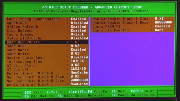Click the Disabled value for Master Cycle Swap
The image size is (180, 101).
79,57
